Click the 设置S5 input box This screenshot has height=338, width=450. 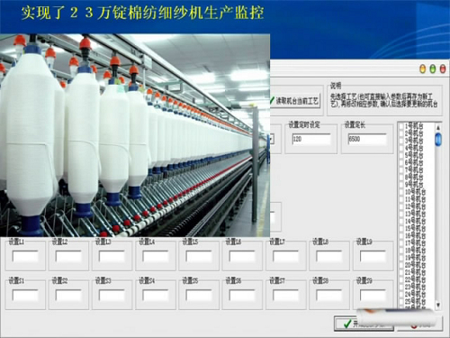(199, 295)
